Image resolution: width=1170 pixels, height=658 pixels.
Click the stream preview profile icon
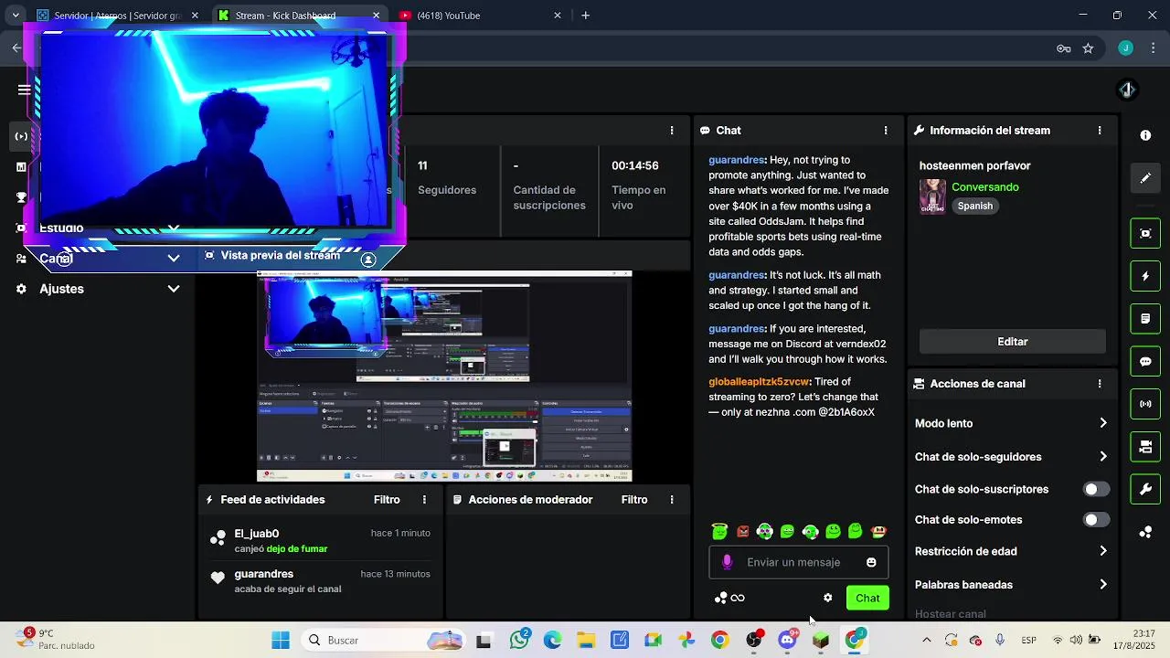(368, 260)
